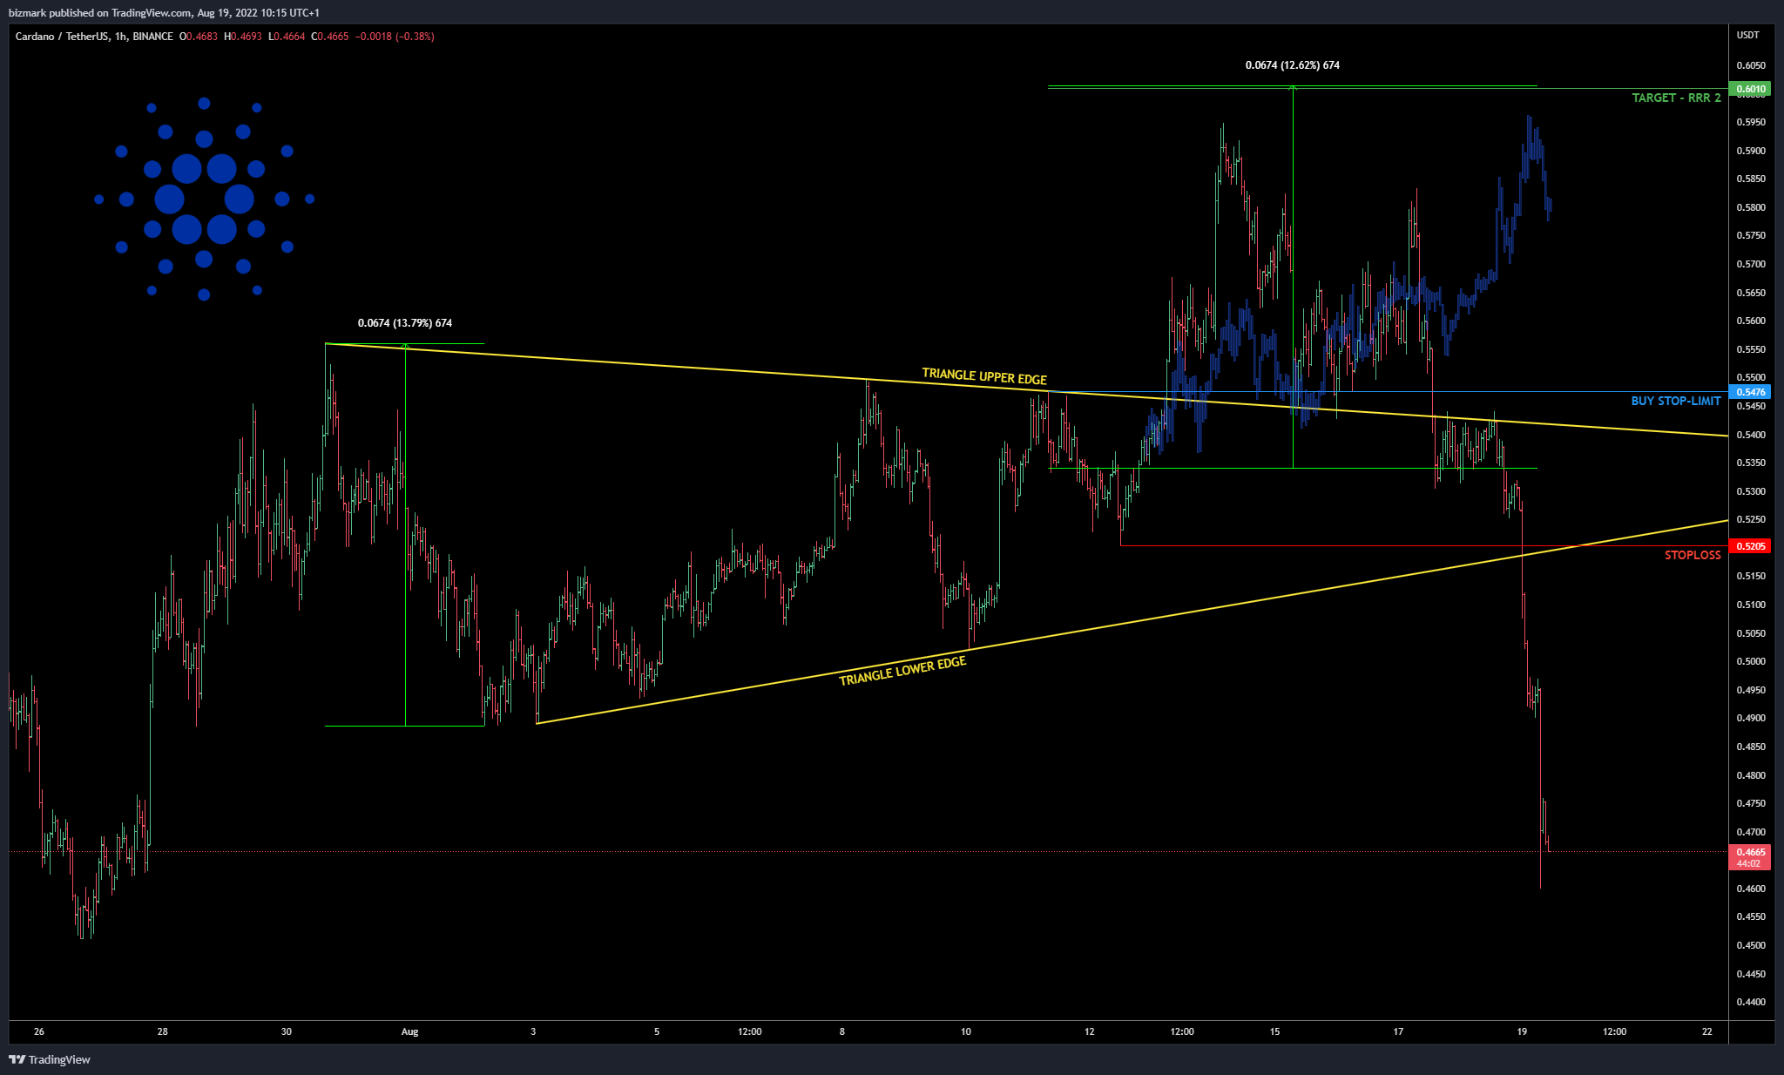Click the red -0.0018 (-0.38%) change value
This screenshot has height=1075, width=1784.
[395, 37]
